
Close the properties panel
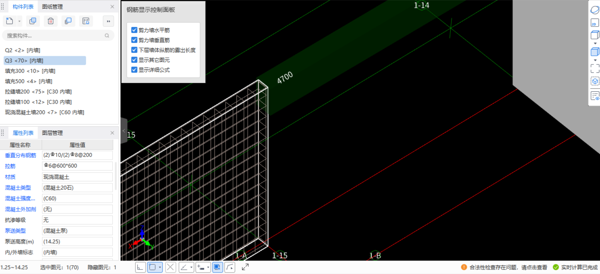112,133
